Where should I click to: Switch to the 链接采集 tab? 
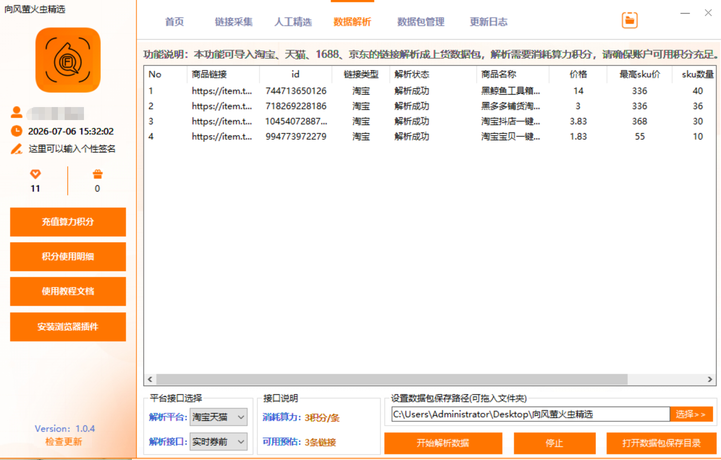click(x=234, y=22)
